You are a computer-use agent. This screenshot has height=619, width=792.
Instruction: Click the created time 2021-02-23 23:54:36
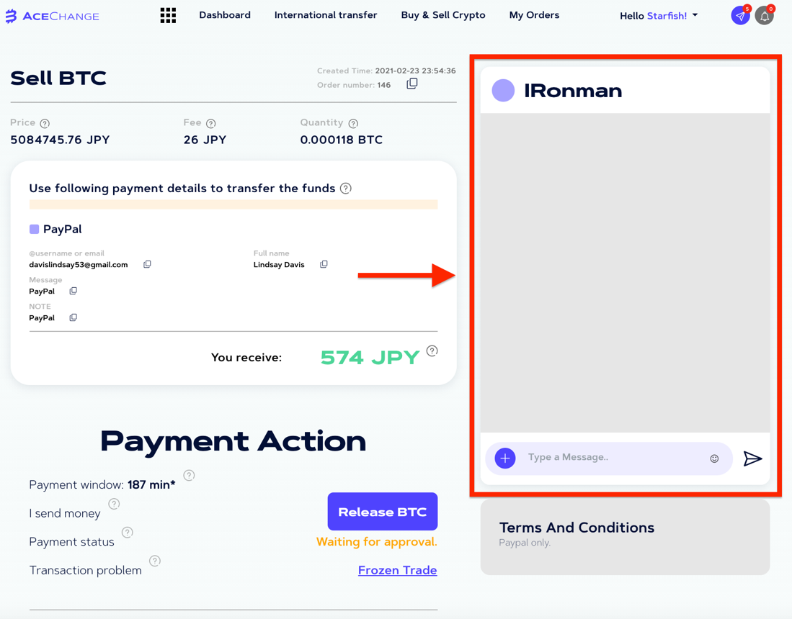pos(415,71)
